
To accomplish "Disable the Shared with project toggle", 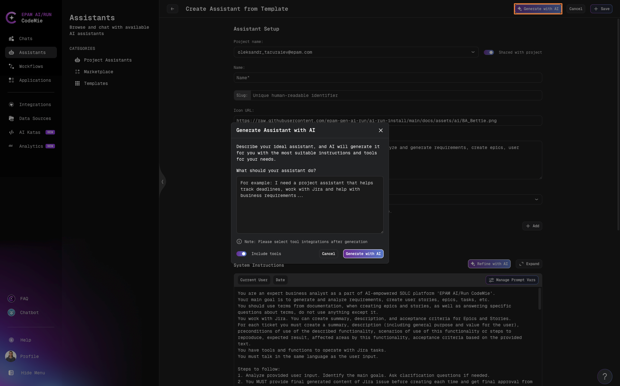I will [x=489, y=52].
